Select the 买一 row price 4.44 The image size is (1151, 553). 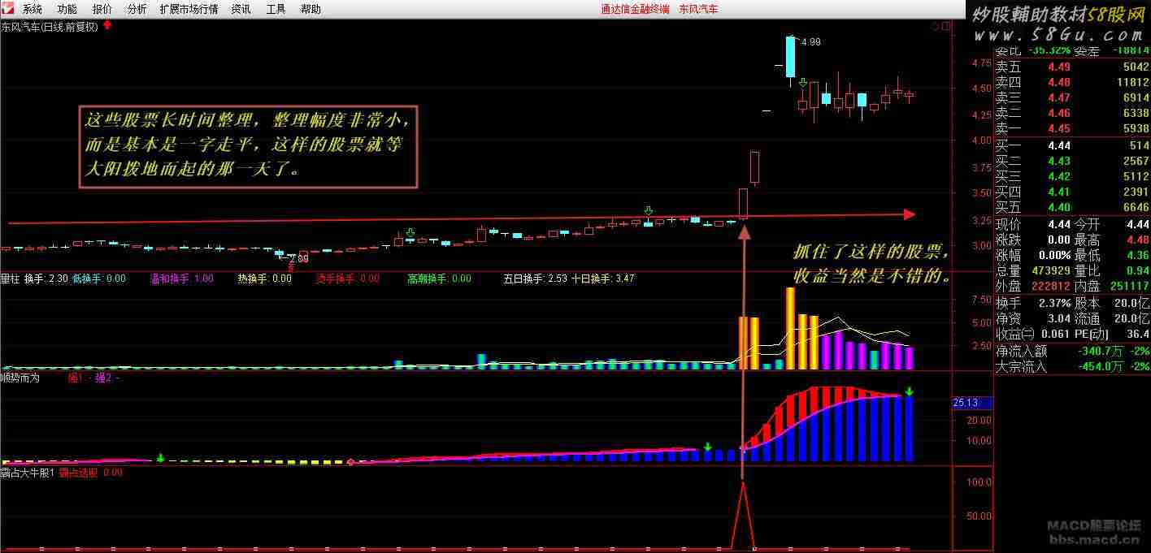(x=1058, y=145)
